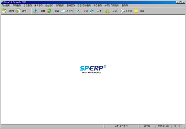Open the 계산서 (invoice) toolbar icon
This screenshot has height=129, width=186.
(x=63, y=11)
